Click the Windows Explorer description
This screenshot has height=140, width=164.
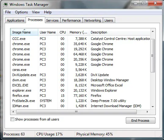[104, 90]
